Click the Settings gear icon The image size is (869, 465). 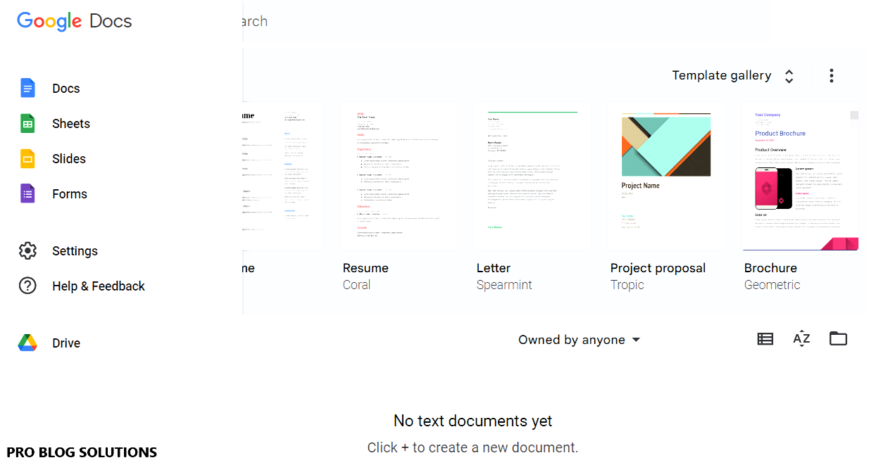(27, 251)
